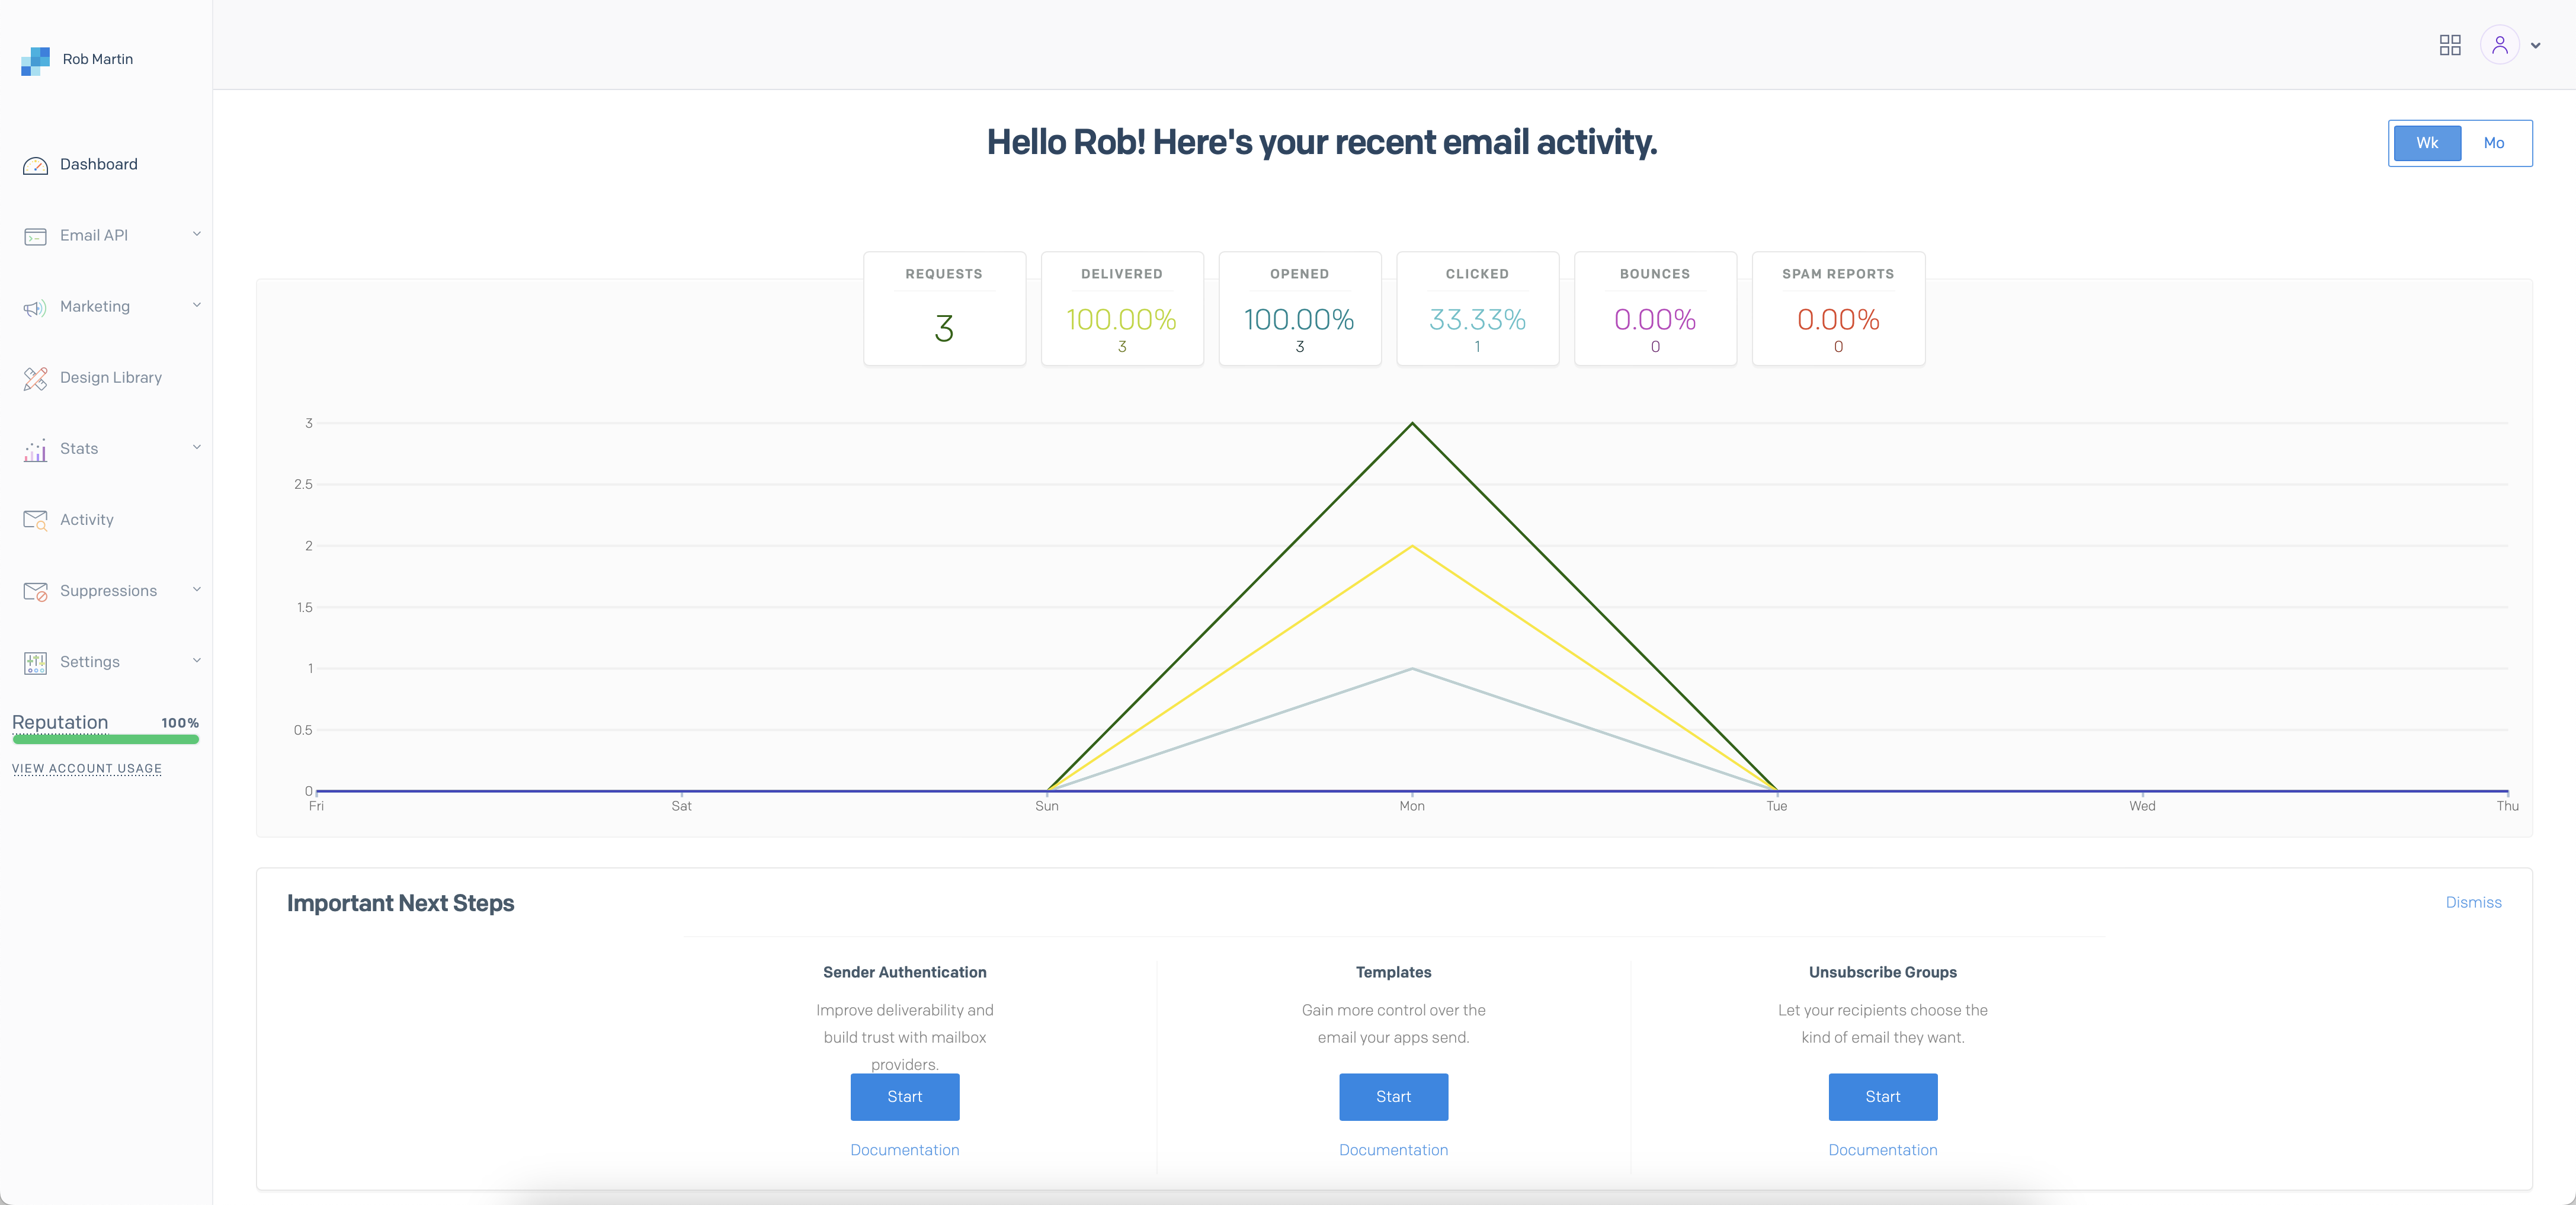Click the Marketing megaphone icon
The width and height of the screenshot is (2576, 1205).
[35, 308]
